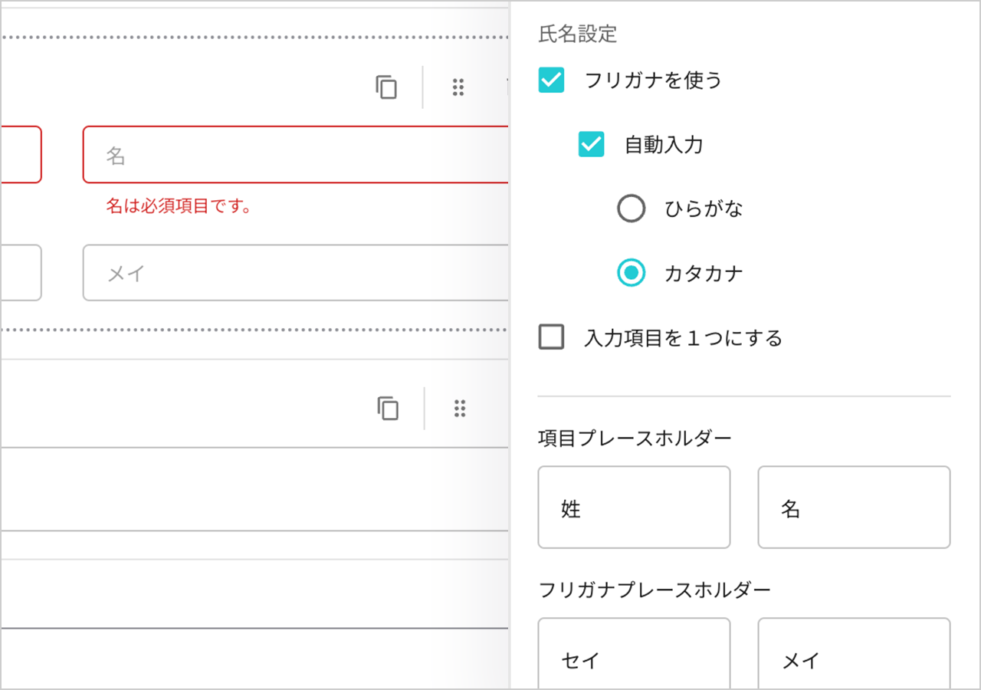Image resolution: width=981 pixels, height=690 pixels.
Task: Select the カタカナ radio button
Action: (631, 273)
